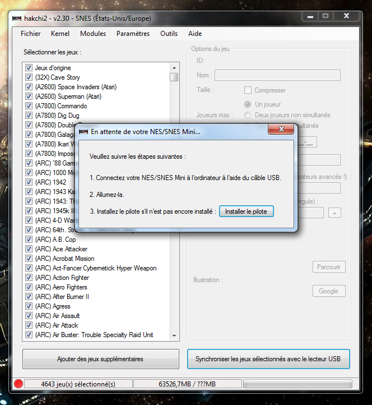Toggle (ARC) After Burner II checkbox
The height and width of the screenshot is (405, 372).
[x=29, y=297]
